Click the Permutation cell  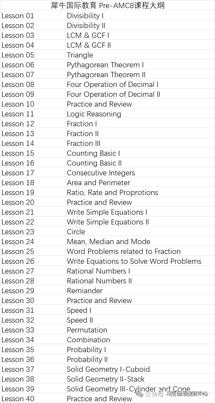(140, 330)
